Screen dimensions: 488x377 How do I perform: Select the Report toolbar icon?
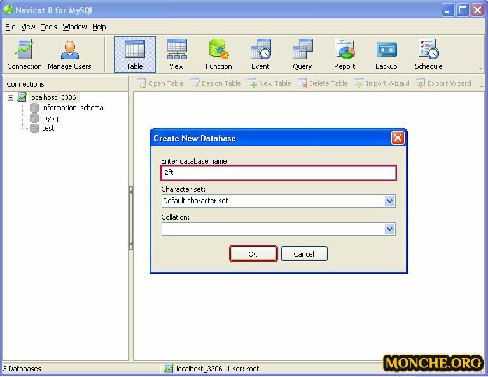pyautogui.click(x=344, y=54)
